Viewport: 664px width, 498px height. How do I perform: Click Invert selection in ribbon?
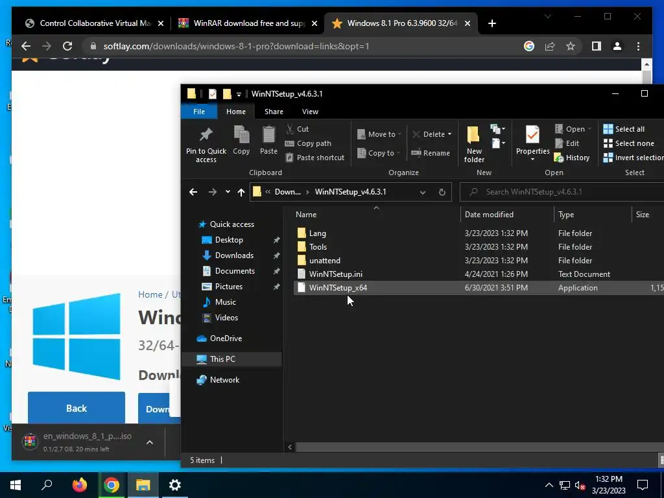(x=633, y=158)
